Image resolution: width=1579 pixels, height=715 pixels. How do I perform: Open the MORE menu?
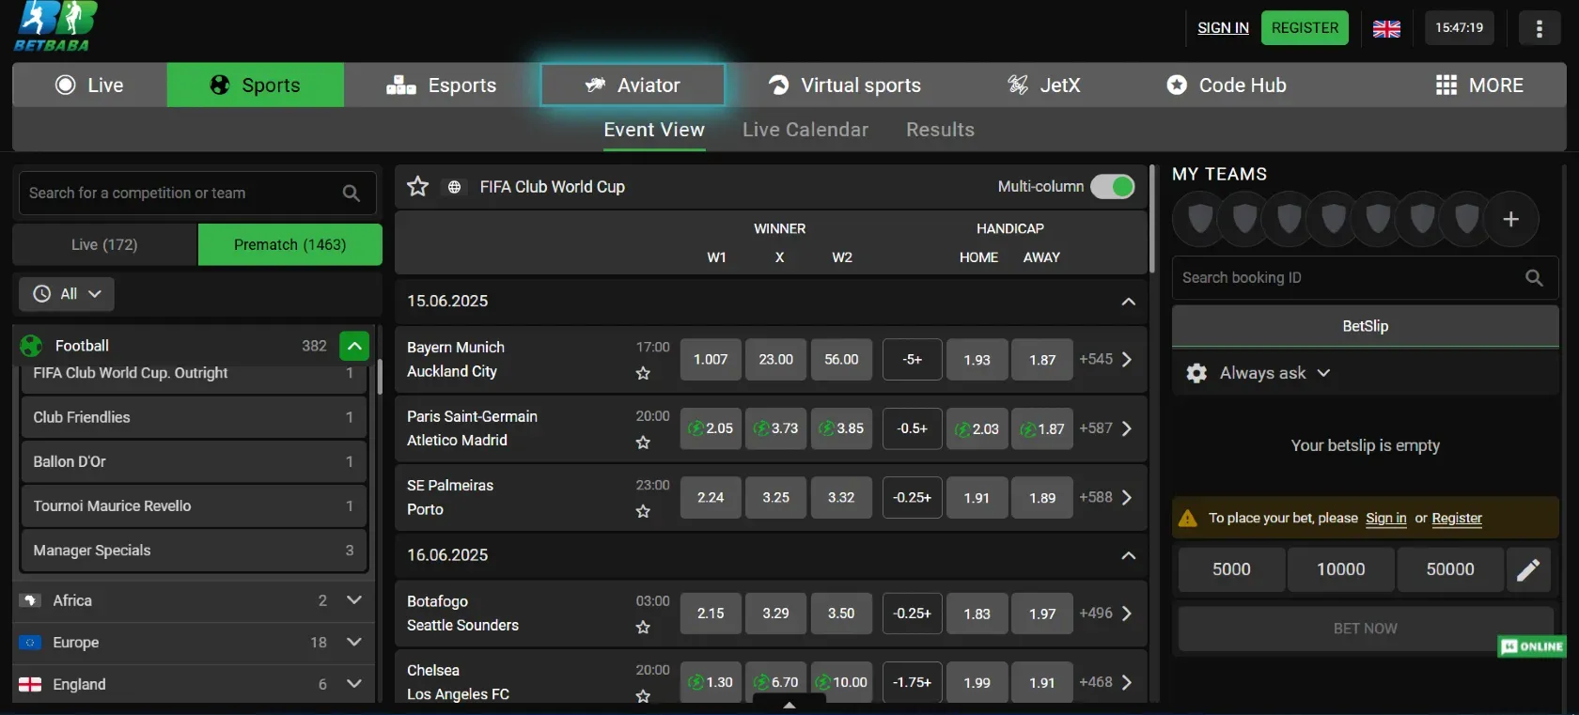pos(1479,85)
